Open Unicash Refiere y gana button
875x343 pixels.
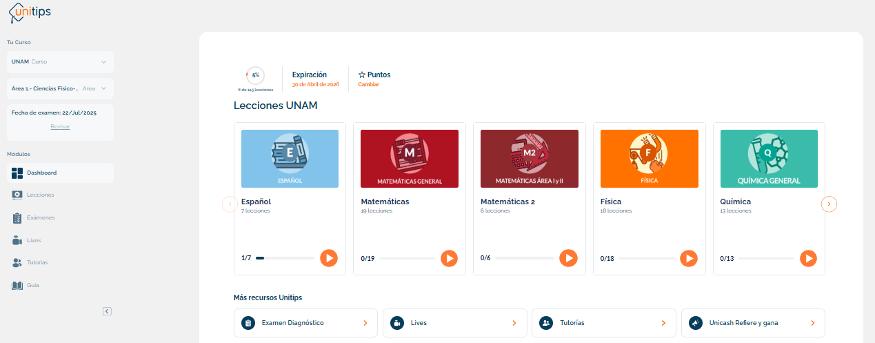753,323
